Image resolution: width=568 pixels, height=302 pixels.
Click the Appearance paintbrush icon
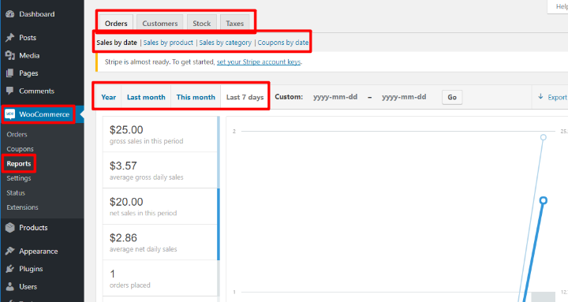point(9,251)
